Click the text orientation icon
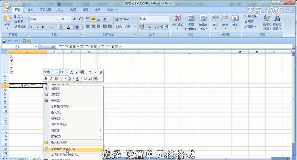Viewport: 297px width, 160px height. (x=105, y=19)
